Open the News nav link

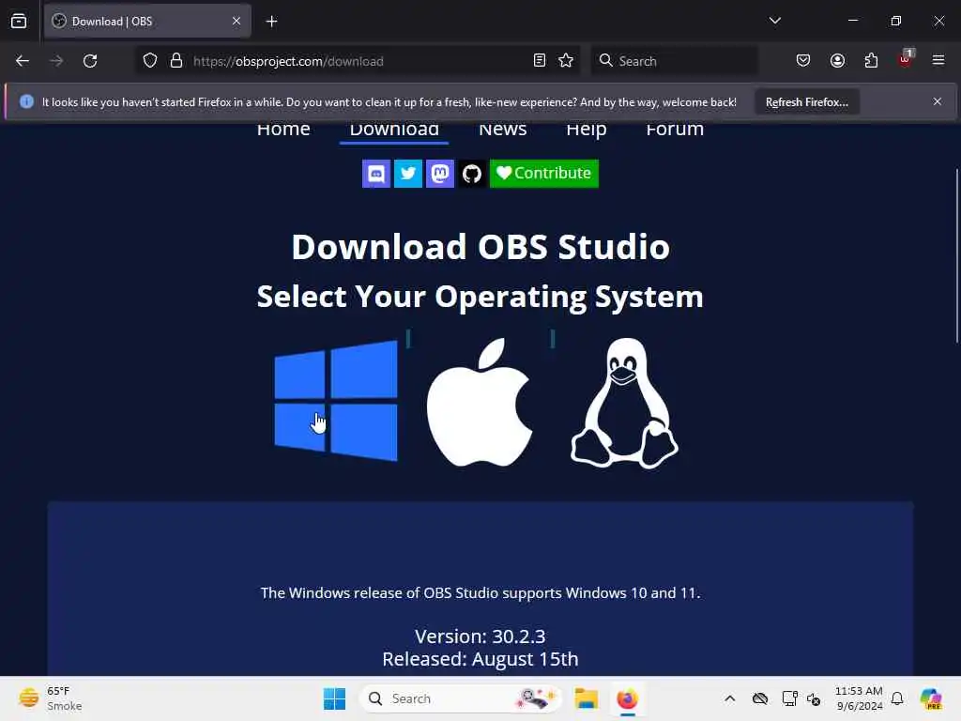503,130
